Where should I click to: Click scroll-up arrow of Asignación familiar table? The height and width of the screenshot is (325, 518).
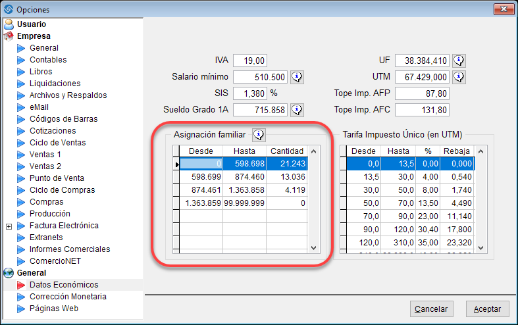point(314,151)
